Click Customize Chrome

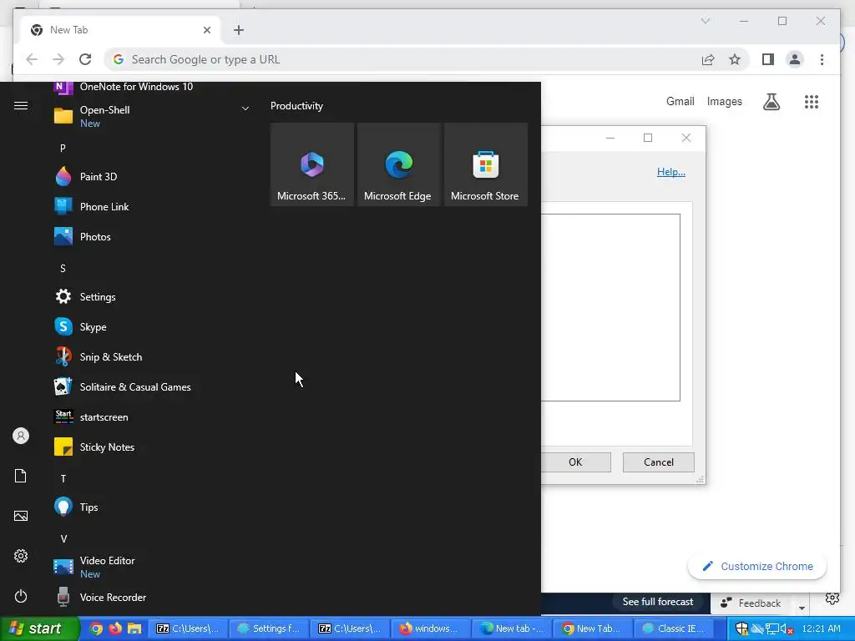pos(756,567)
